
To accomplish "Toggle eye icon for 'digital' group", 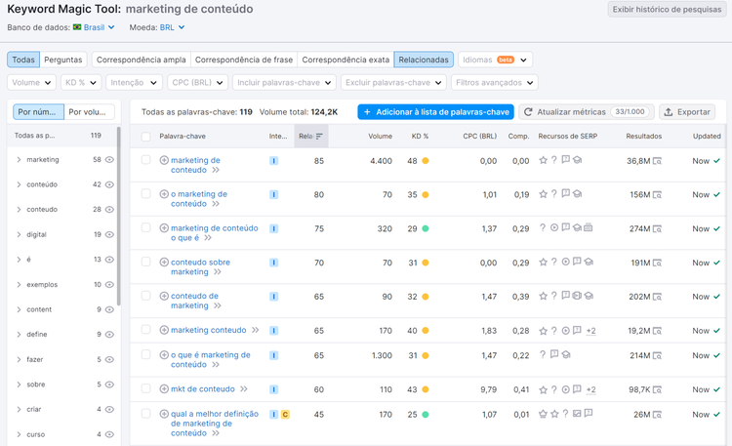I will pyautogui.click(x=109, y=234).
